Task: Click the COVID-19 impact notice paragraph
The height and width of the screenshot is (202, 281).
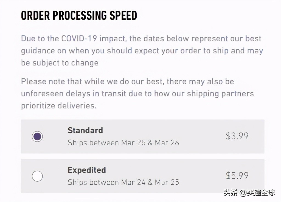Action: pos(141,51)
